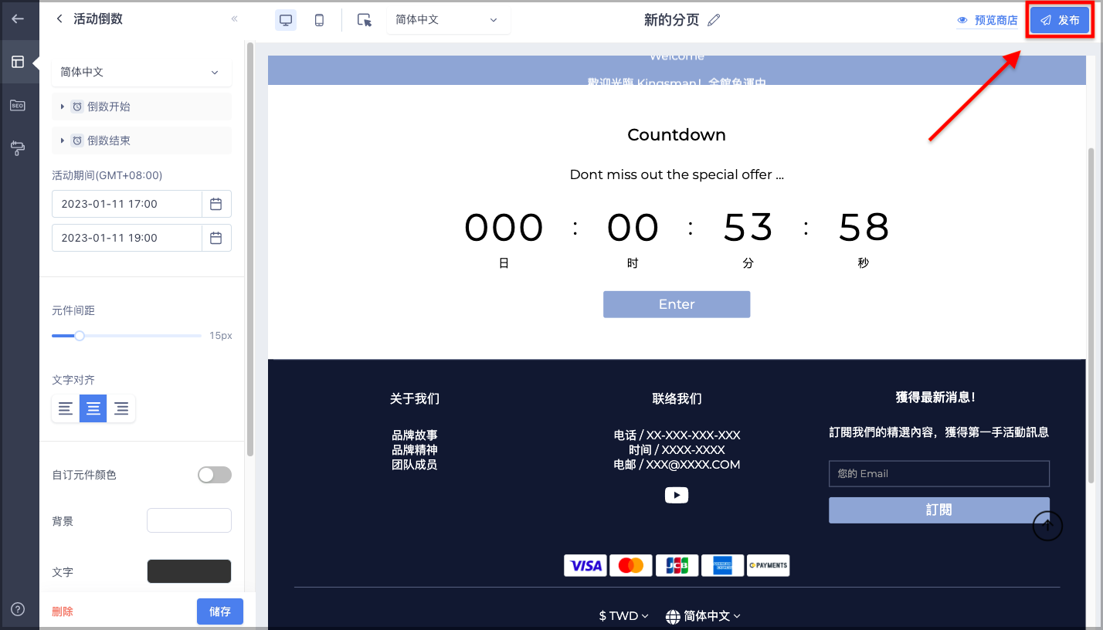Open calendar for end date 19:00
This screenshot has height=630, width=1103.
[x=216, y=238]
